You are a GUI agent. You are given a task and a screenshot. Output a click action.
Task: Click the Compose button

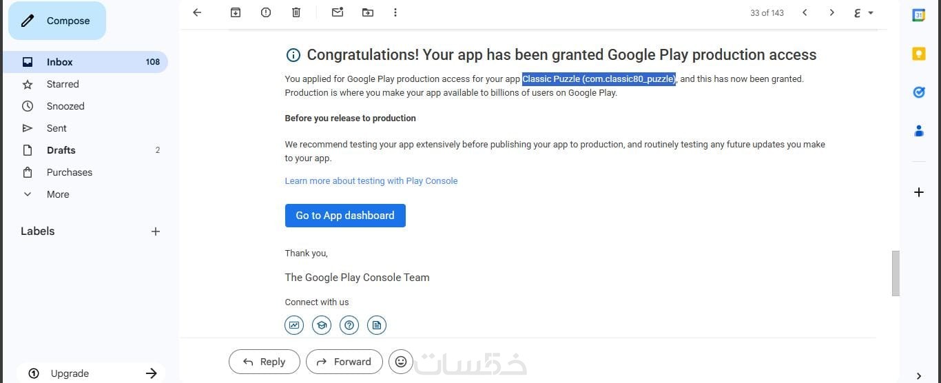57,21
